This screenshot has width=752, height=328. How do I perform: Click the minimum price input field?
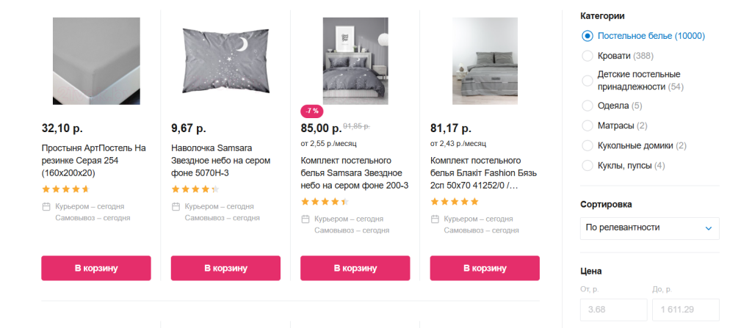click(614, 310)
